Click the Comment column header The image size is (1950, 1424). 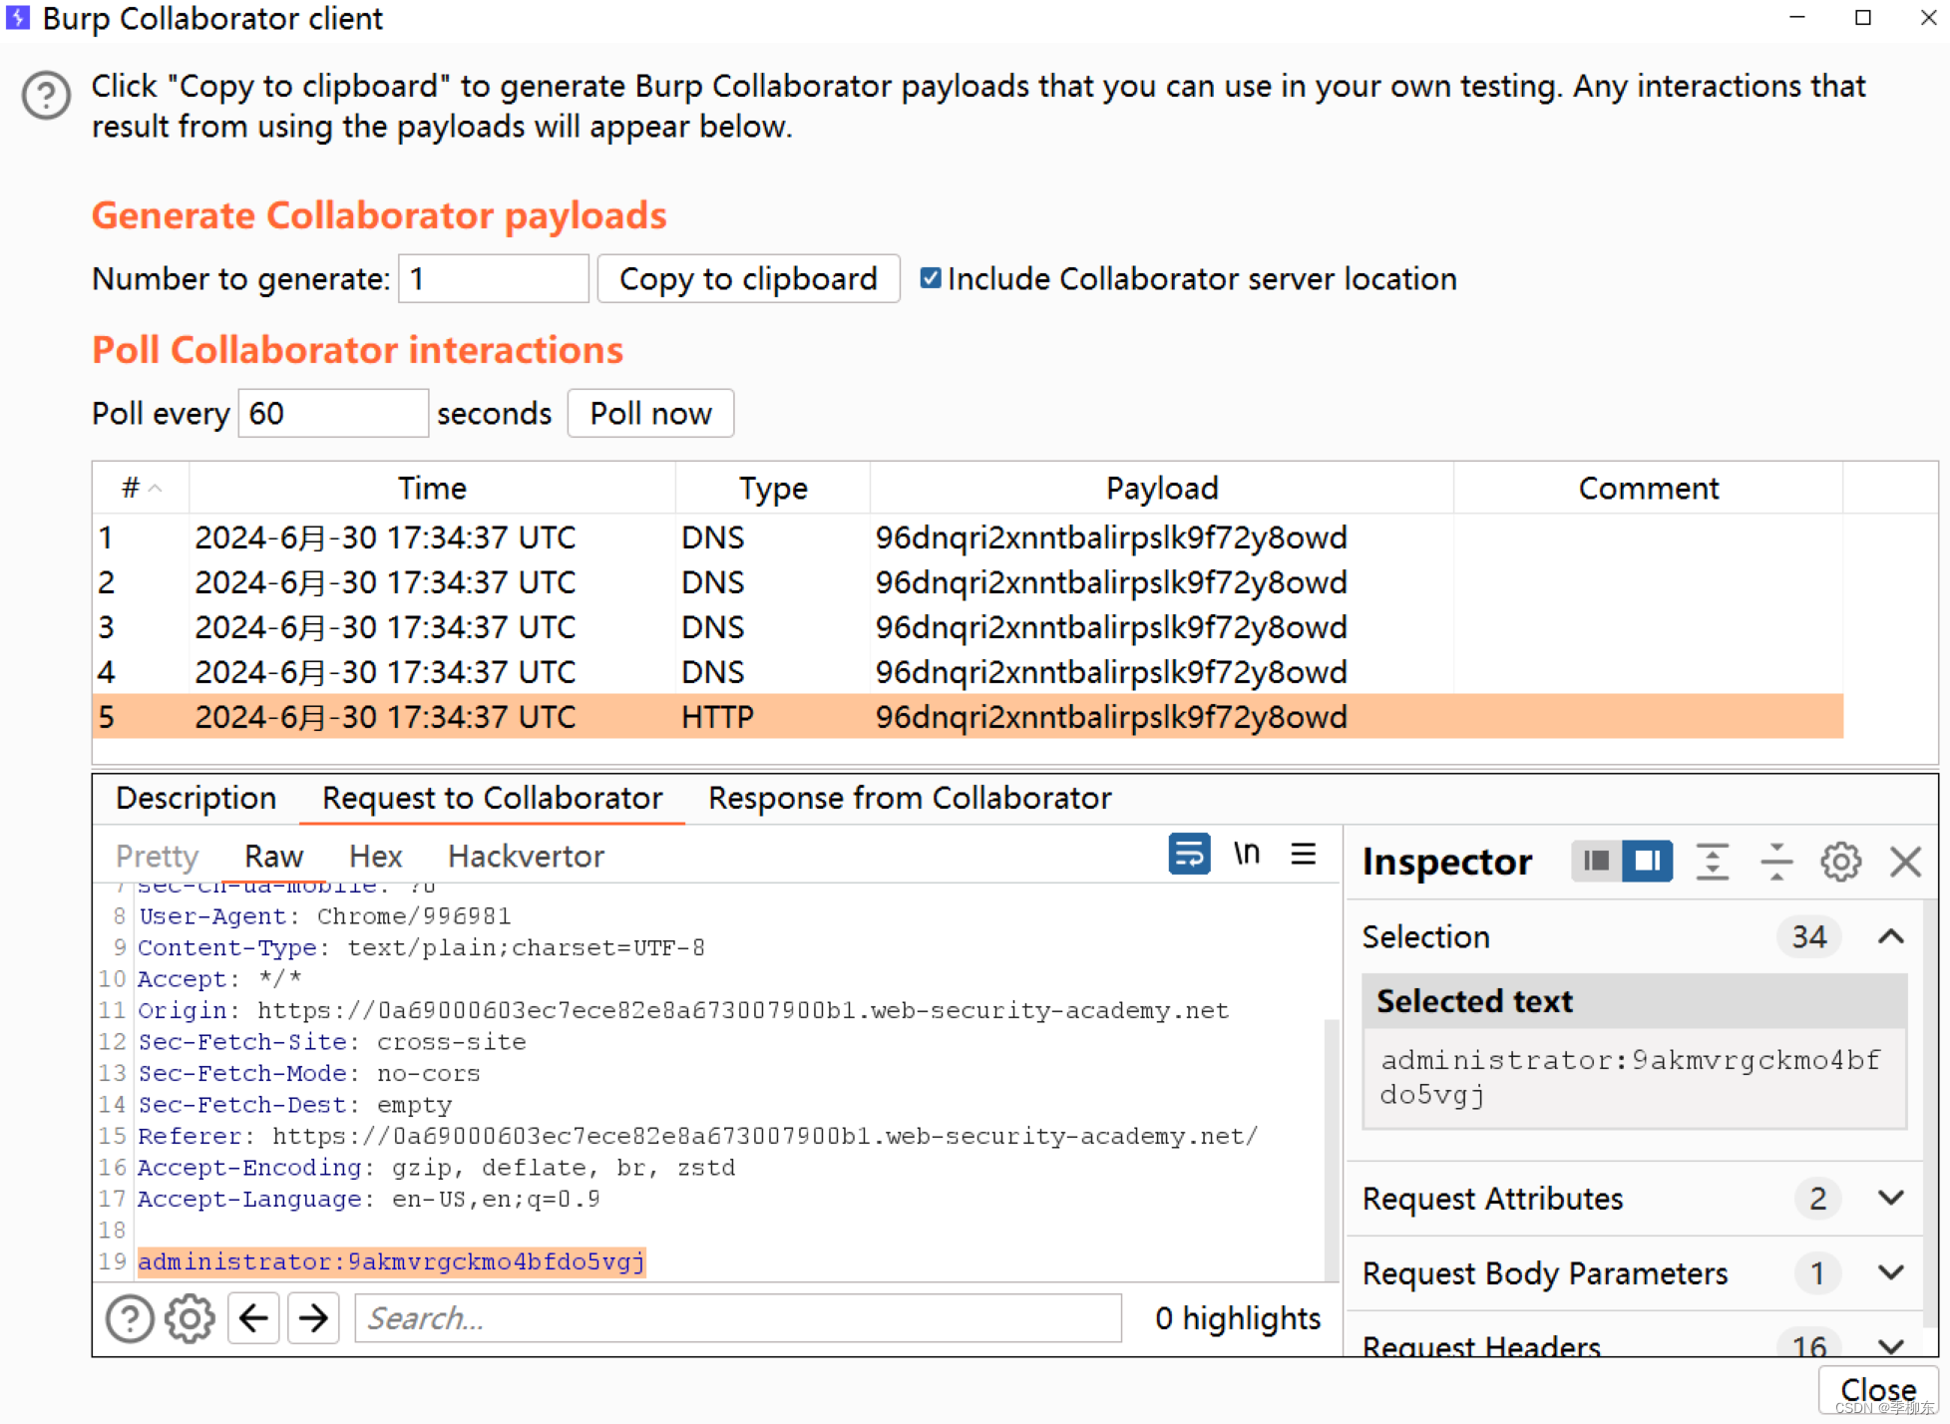[x=1648, y=488]
